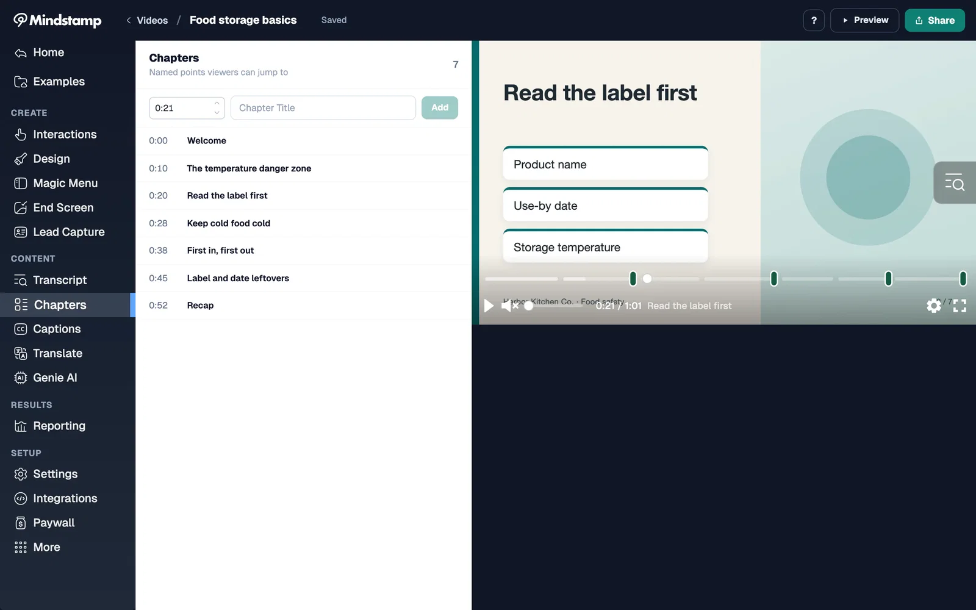Unmute the video volume icon
Viewport: 976px width, 610px height.
pyautogui.click(x=509, y=306)
